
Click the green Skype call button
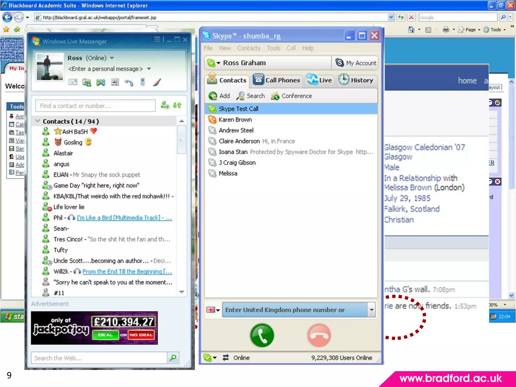pyautogui.click(x=262, y=335)
